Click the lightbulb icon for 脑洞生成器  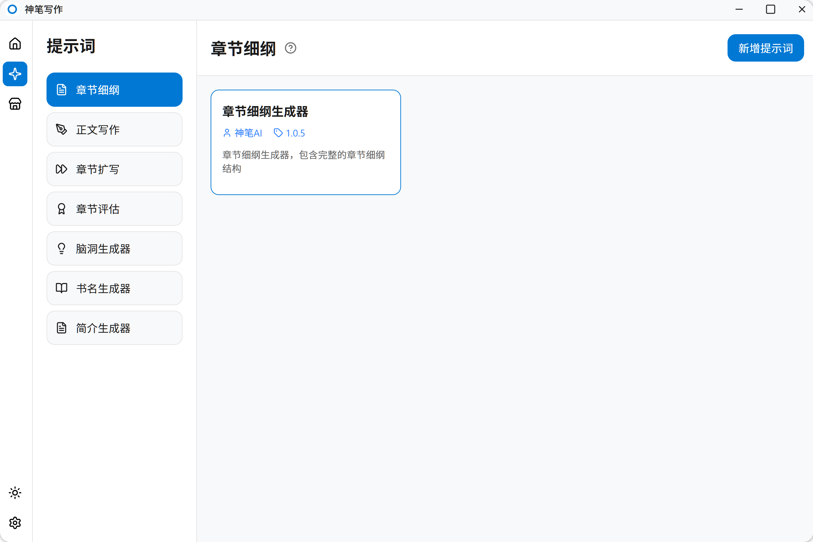pos(61,248)
